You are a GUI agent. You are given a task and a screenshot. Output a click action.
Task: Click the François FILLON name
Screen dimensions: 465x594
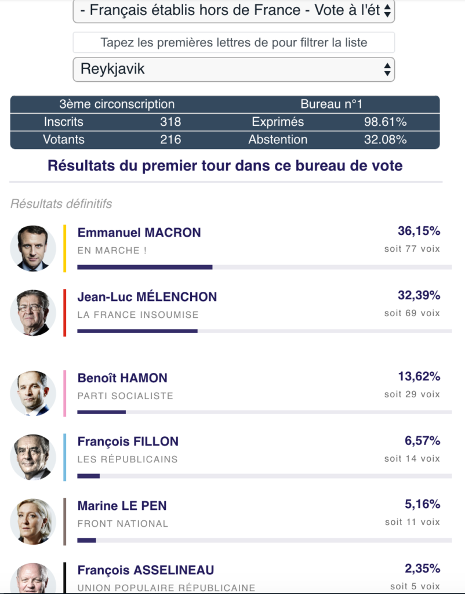click(128, 441)
